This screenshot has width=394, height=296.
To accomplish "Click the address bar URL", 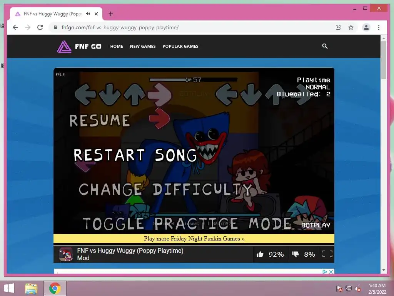I will (120, 27).
